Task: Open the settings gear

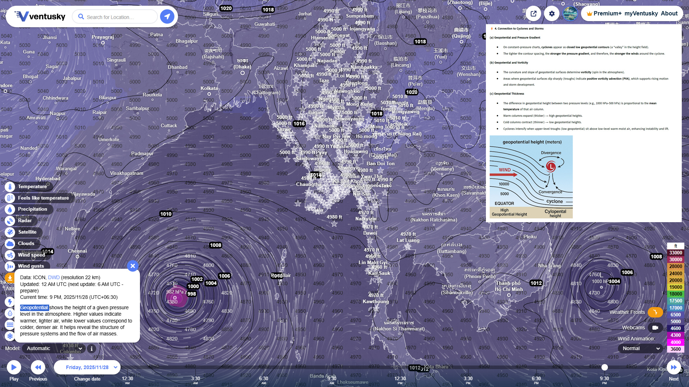Action: coord(552,14)
